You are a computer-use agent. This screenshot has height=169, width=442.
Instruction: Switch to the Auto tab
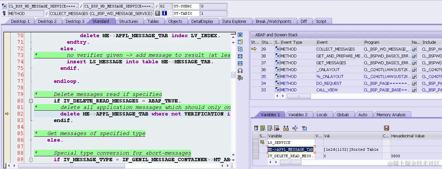[362, 115]
